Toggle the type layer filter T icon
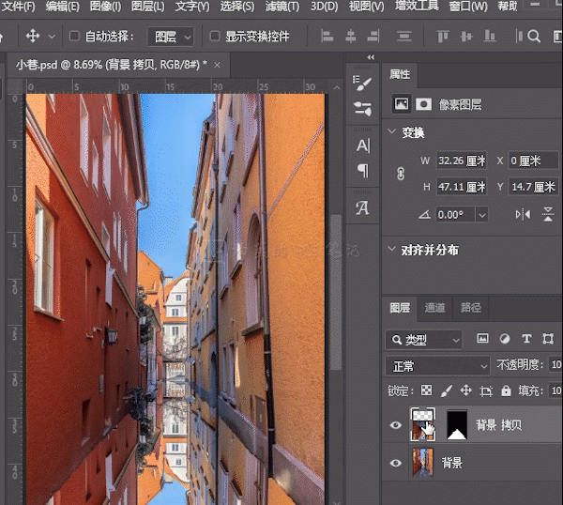 point(526,339)
